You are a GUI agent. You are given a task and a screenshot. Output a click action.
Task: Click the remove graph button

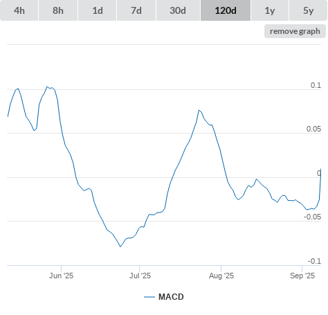[295, 31]
